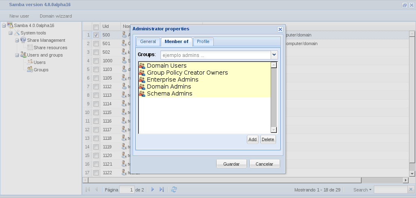Screen dimensions: 416x198
Task: Jump to the last page icon
Action: pyautogui.click(x=162, y=189)
